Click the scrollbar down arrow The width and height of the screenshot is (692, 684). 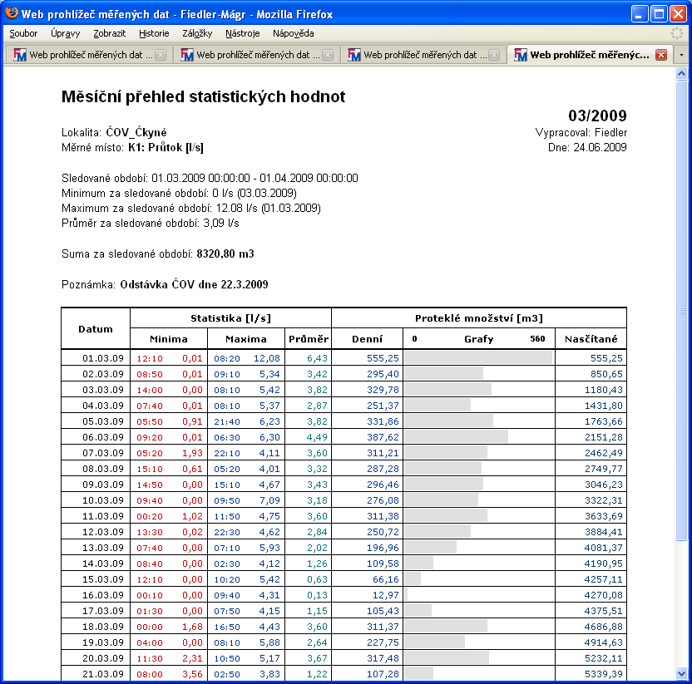point(682,673)
